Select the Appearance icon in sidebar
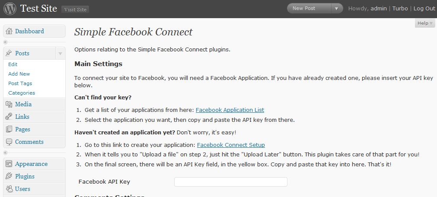The width and height of the screenshot is (437, 197). [9, 164]
